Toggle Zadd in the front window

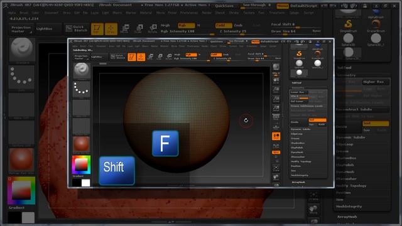pos(216,55)
